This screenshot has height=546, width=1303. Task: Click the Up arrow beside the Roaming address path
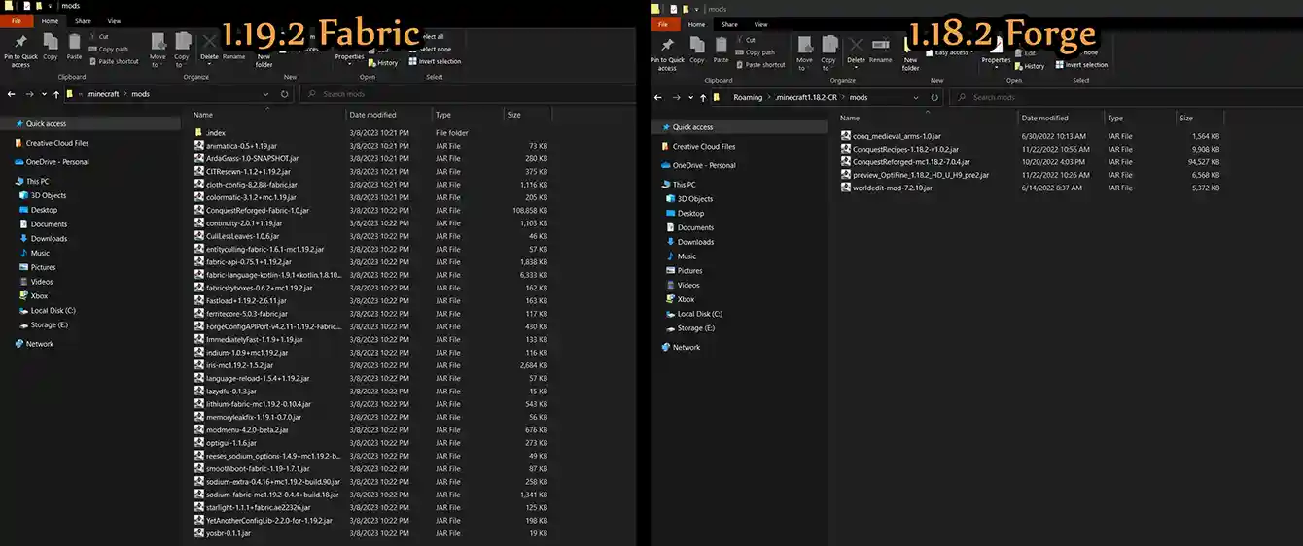(701, 97)
